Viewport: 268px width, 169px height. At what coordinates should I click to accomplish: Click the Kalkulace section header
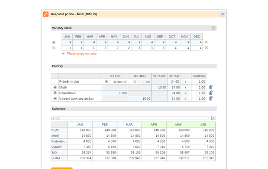coord(134,109)
